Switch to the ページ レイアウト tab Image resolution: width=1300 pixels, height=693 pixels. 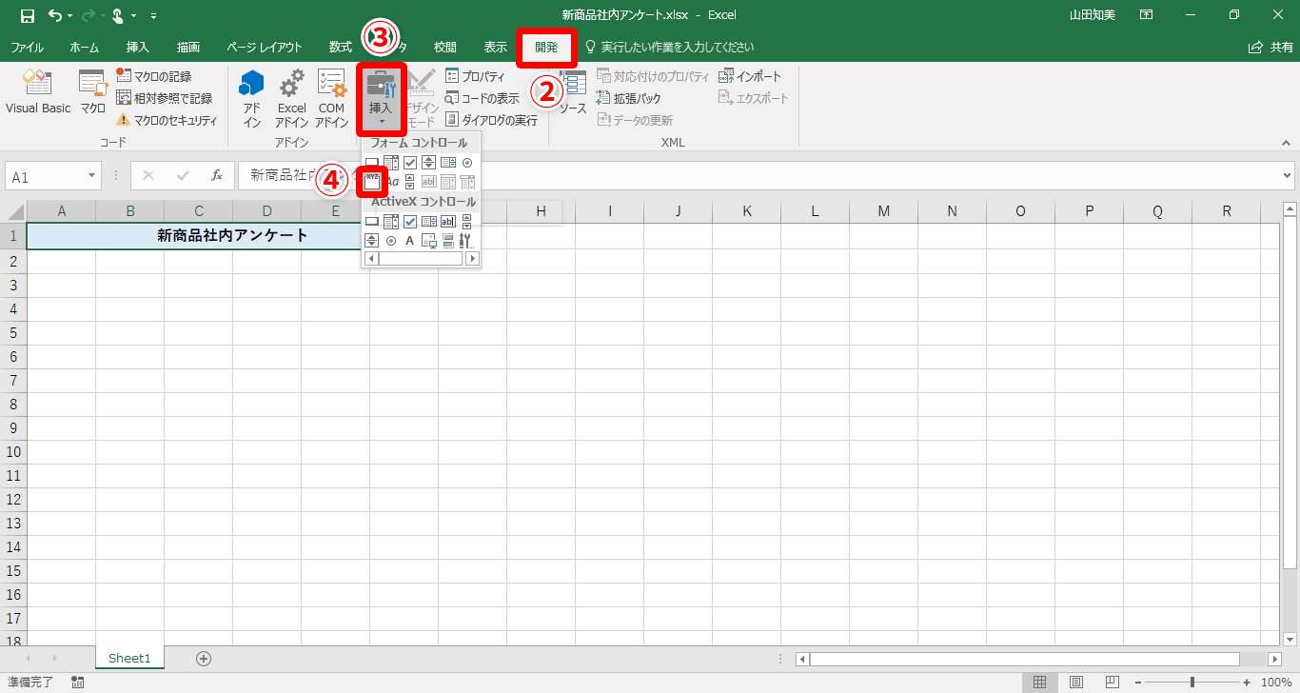pos(265,48)
